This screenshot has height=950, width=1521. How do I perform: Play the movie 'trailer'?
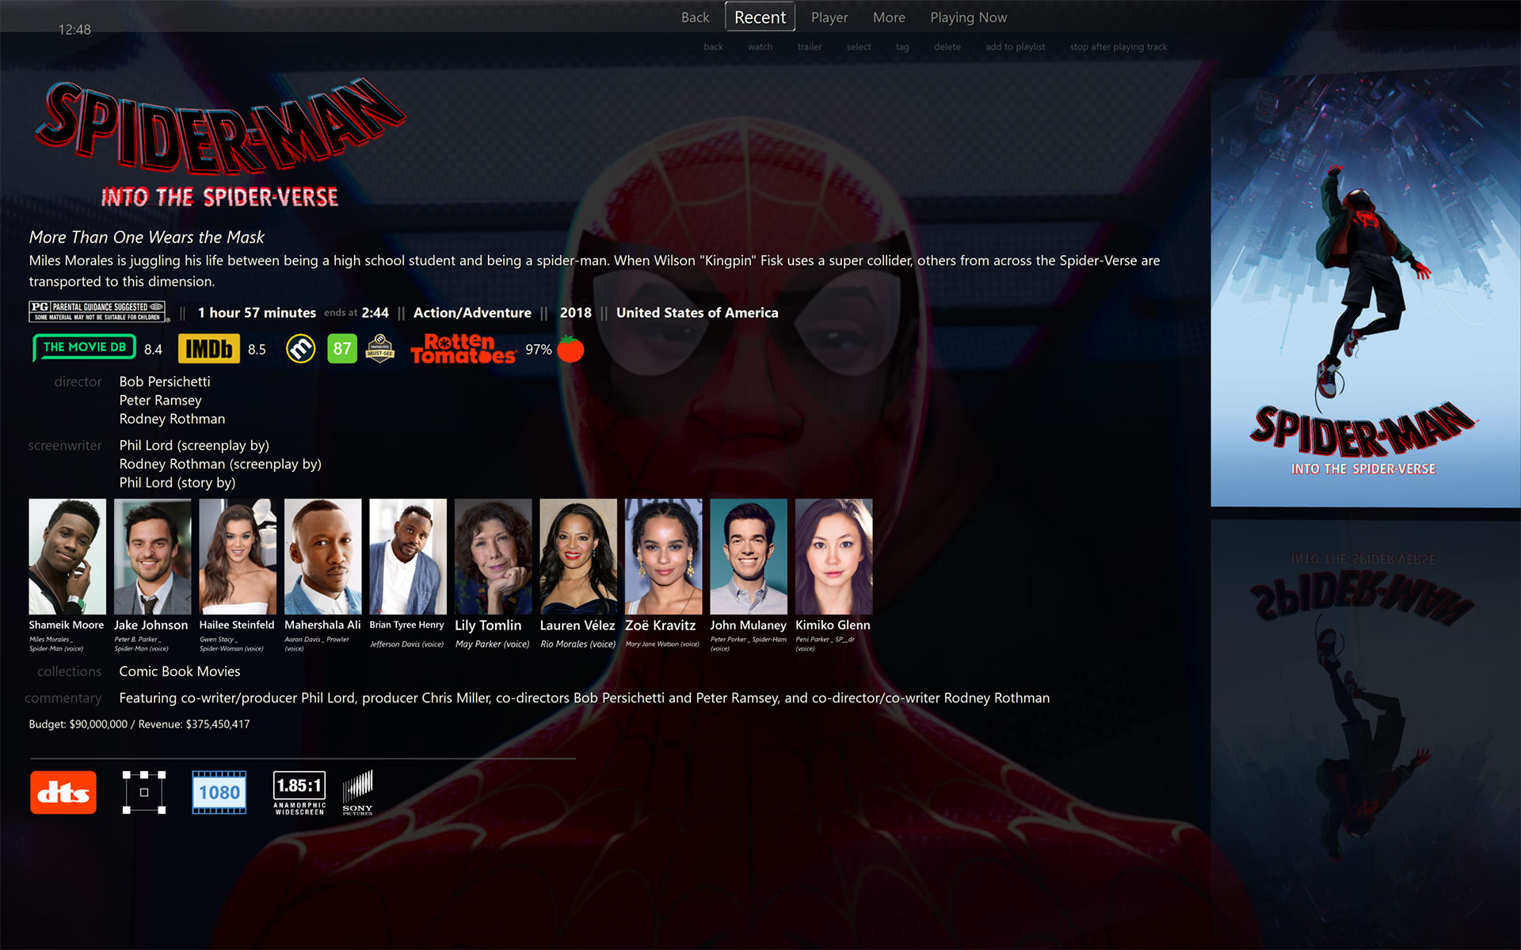810,47
